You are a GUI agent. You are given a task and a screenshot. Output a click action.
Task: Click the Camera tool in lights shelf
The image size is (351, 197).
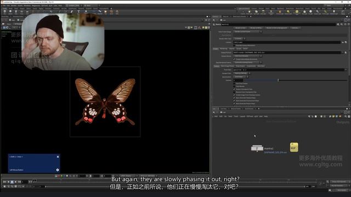point(244,12)
